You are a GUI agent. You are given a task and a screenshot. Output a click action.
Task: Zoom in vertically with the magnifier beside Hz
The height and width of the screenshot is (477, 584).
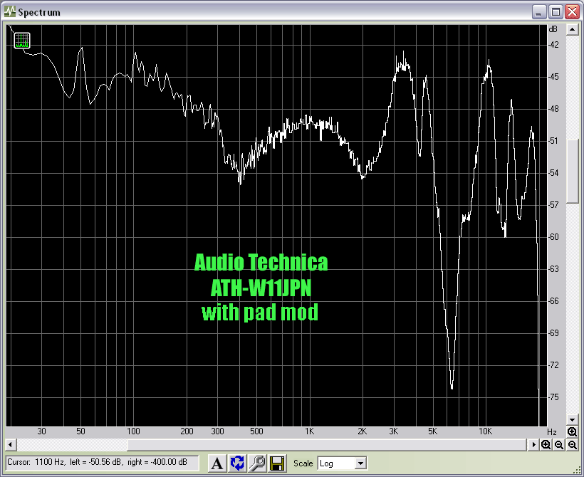coord(572,432)
